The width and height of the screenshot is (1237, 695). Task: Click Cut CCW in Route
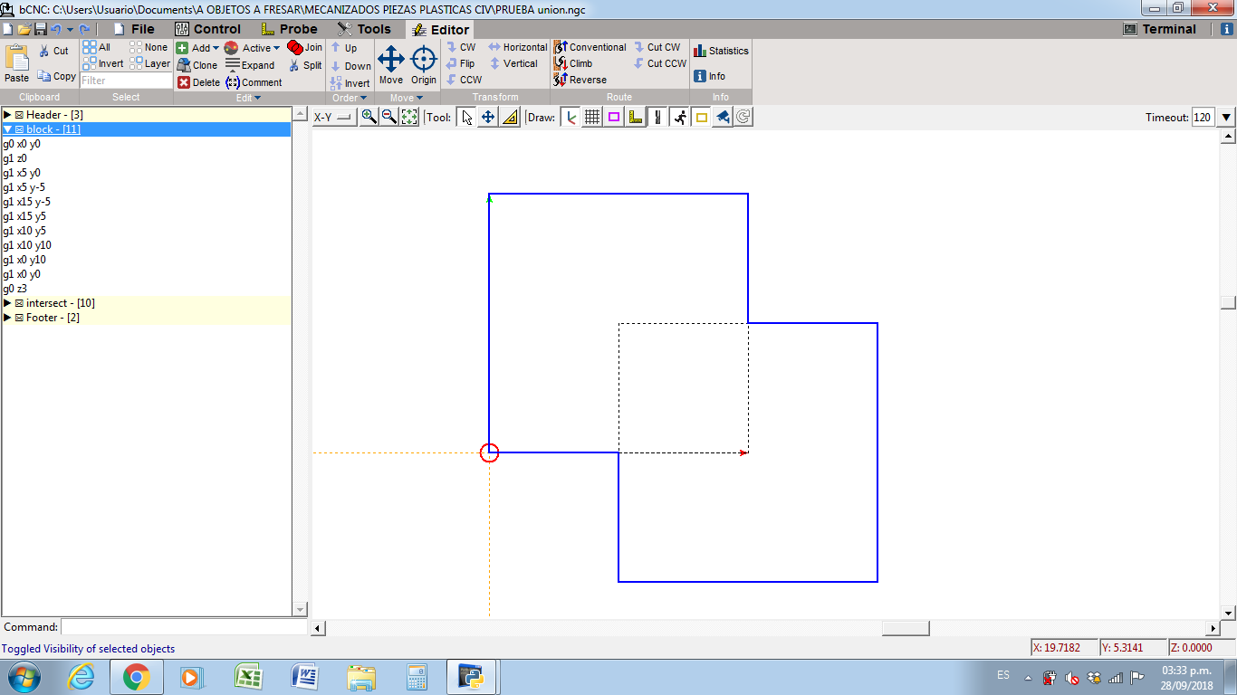(x=659, y=63)
